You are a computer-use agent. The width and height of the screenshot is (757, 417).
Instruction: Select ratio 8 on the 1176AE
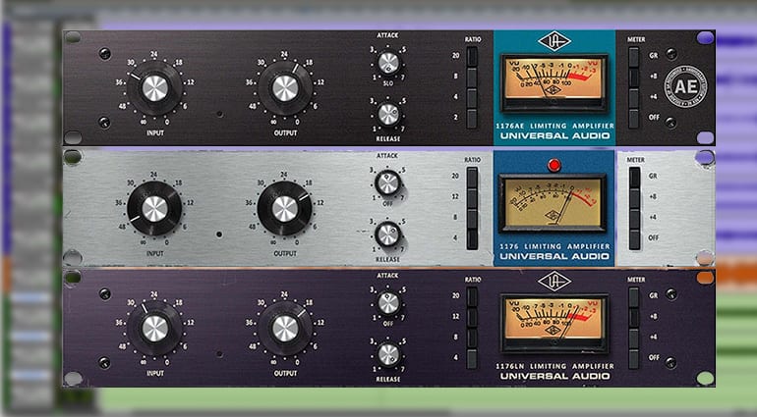coord(472,78)
